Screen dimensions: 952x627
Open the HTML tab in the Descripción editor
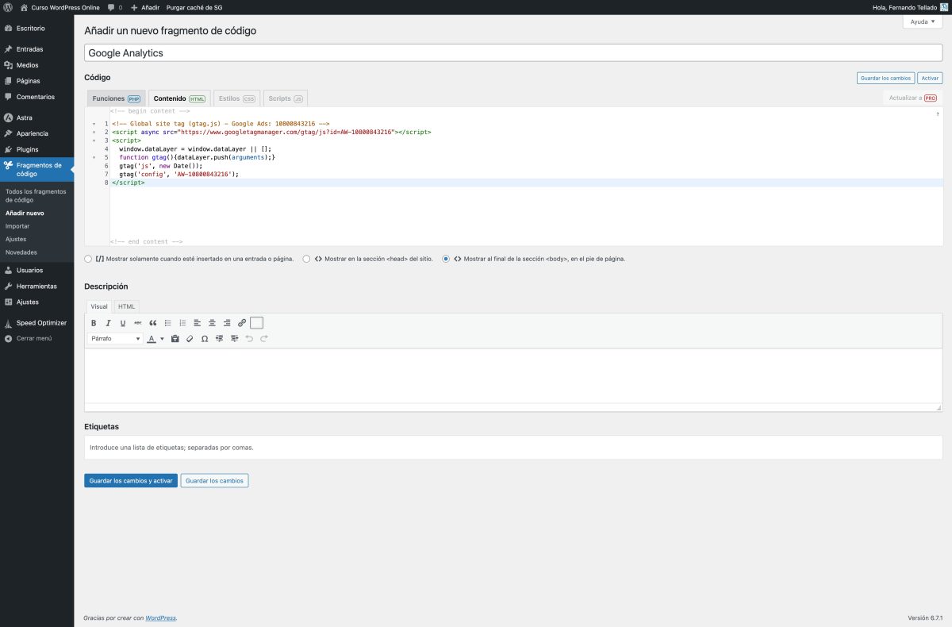(126, 306)
